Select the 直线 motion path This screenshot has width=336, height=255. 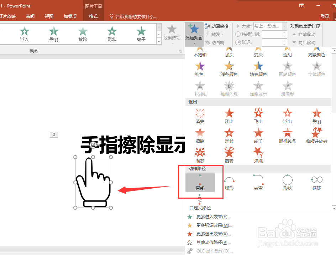(200, 183)
